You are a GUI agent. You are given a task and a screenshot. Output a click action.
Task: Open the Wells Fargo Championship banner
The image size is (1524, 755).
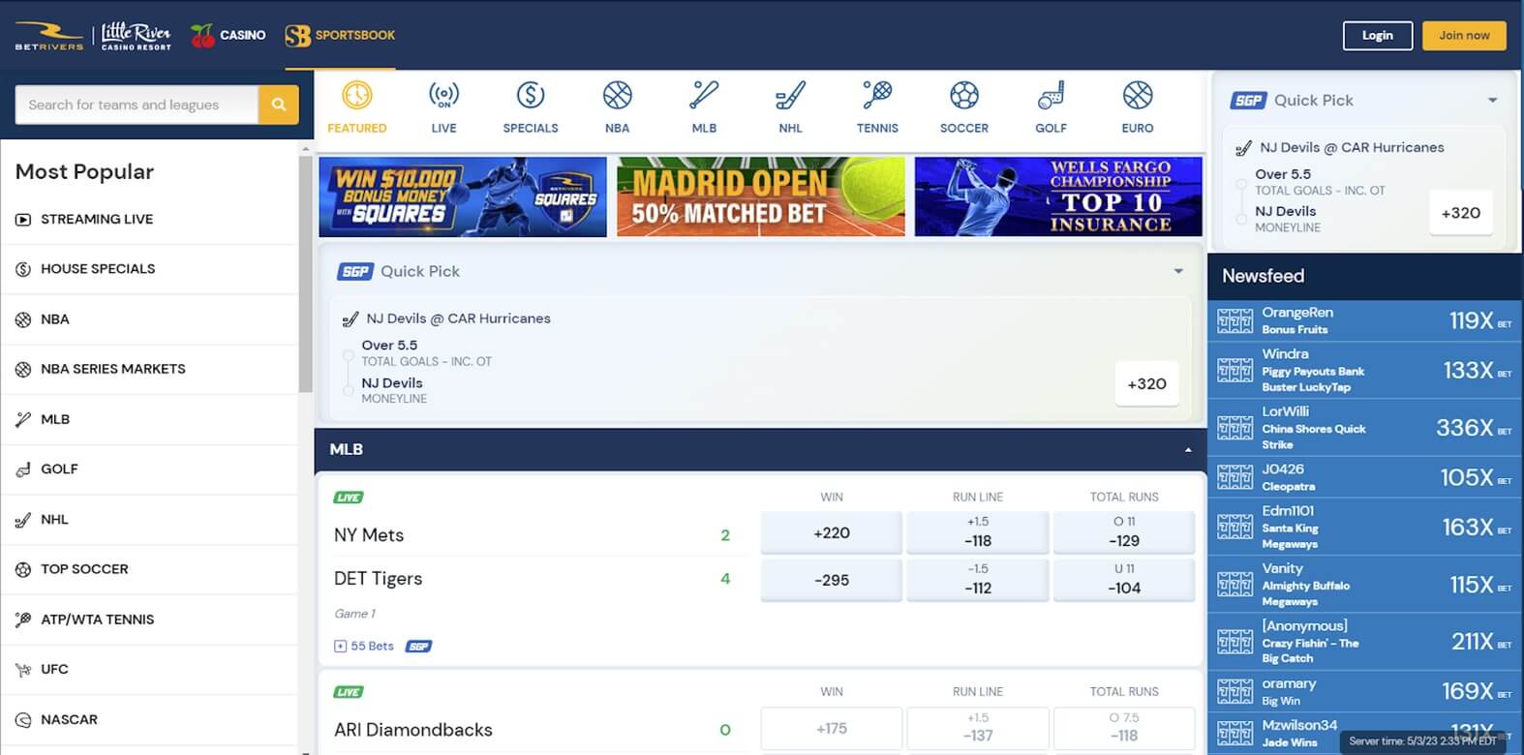click(1058, 197)
